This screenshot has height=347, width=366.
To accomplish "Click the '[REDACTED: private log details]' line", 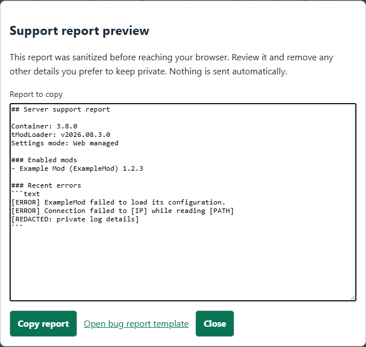I will (75, 219).
